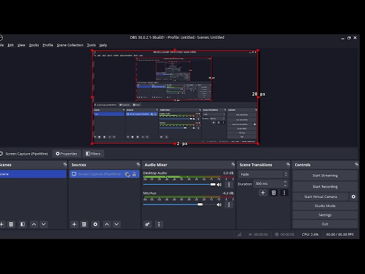365x274 pixels.
Task: Undock the Audio Mixer panel
Action: (233, 165)
